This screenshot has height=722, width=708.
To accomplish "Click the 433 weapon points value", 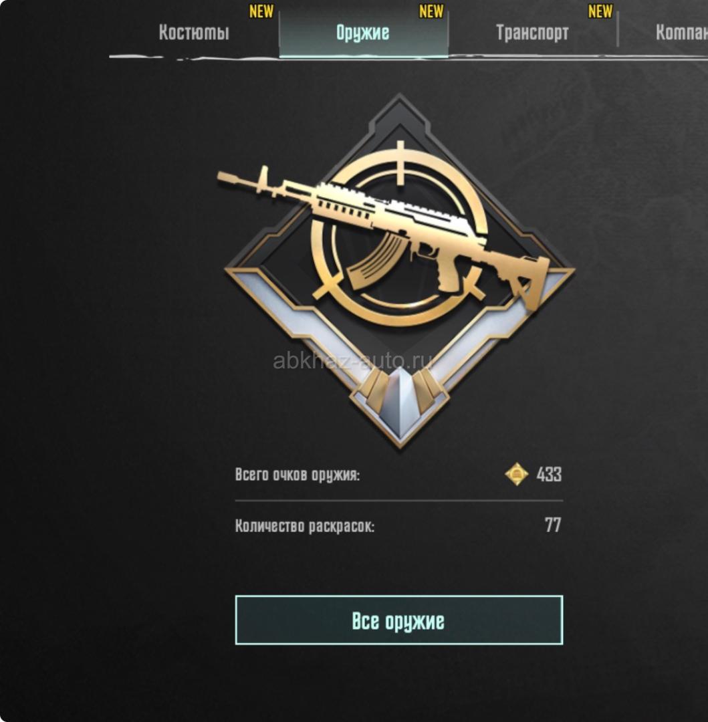I will 549,474.
